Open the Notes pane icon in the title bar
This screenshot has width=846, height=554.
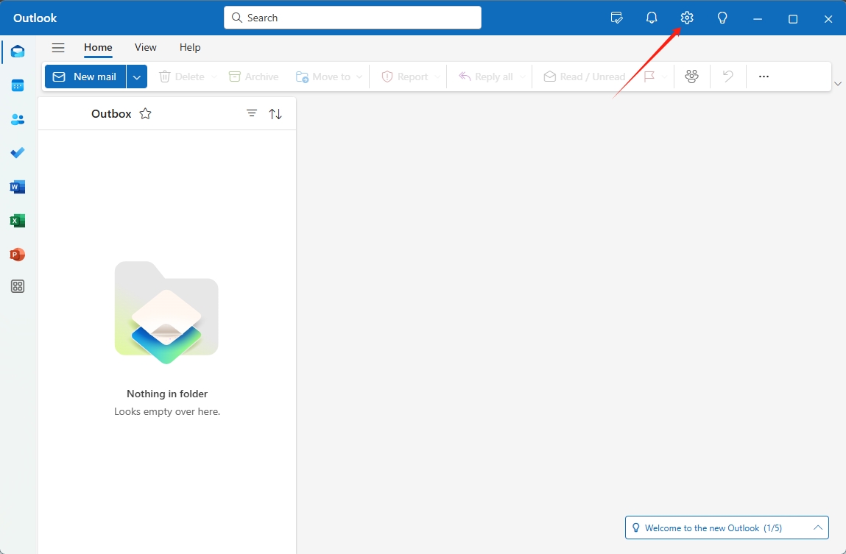616,18
